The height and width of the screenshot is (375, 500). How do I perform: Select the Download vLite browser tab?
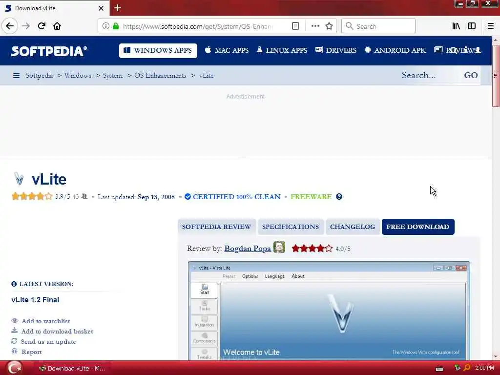pos(55,8)
